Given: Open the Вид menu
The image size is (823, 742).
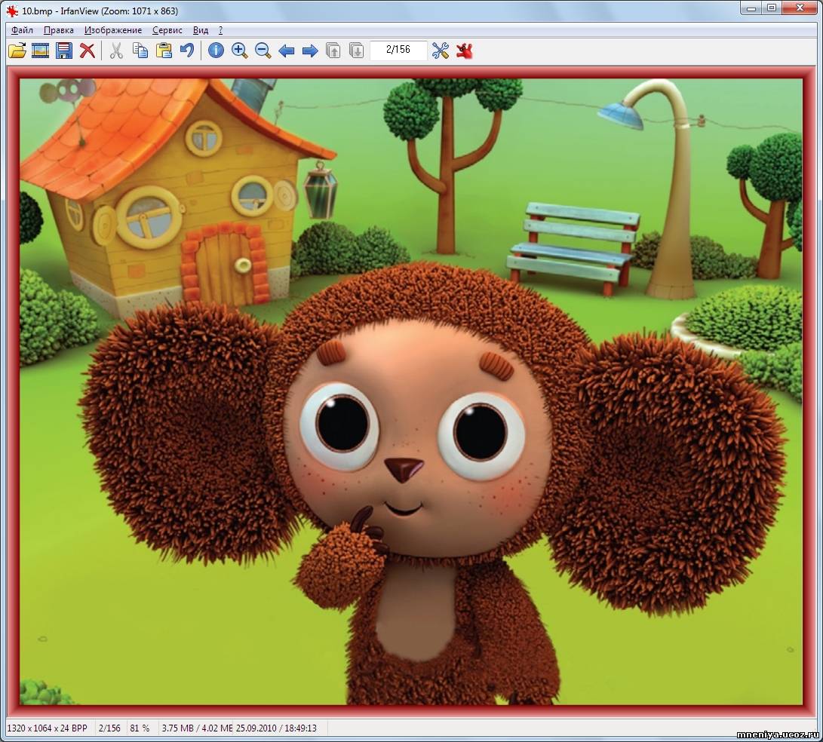Looking at the screenshot, I should 201,30.
